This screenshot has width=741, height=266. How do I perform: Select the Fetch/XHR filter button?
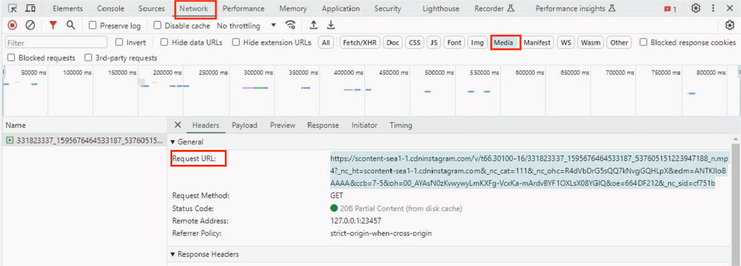359,43
